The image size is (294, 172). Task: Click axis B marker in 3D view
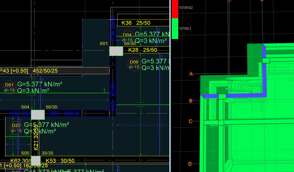tap(191, 101)
